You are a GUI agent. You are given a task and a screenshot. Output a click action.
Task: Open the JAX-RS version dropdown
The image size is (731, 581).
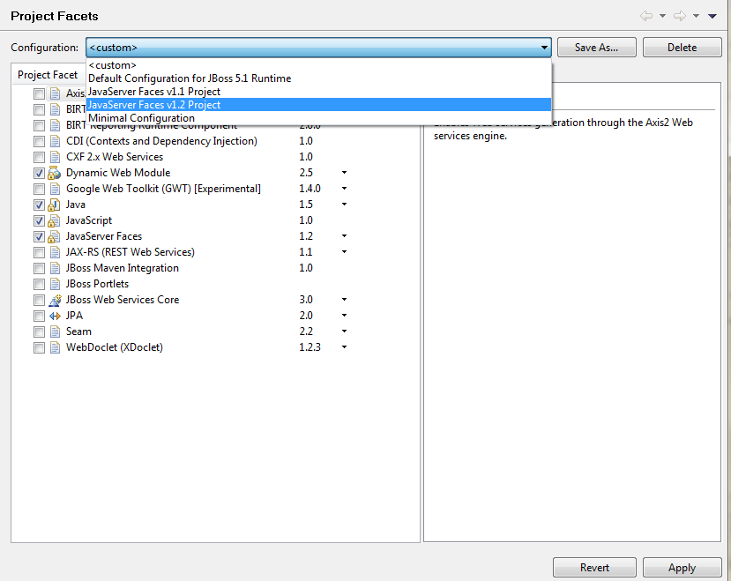coord(344,252)
